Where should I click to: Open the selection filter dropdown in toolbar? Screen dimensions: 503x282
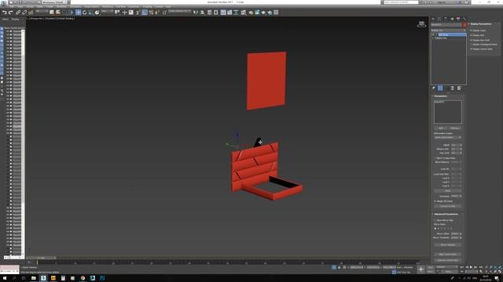tap(42, 11)
